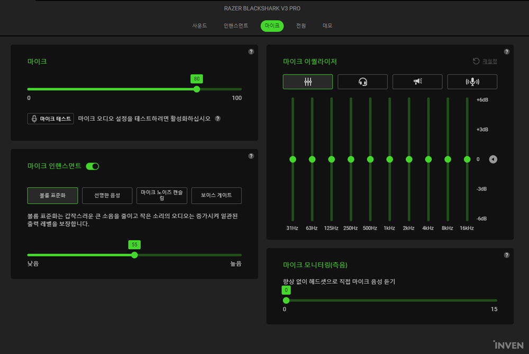
Task: Select the custom equalizer preset icon
Action: coord(308,81)
